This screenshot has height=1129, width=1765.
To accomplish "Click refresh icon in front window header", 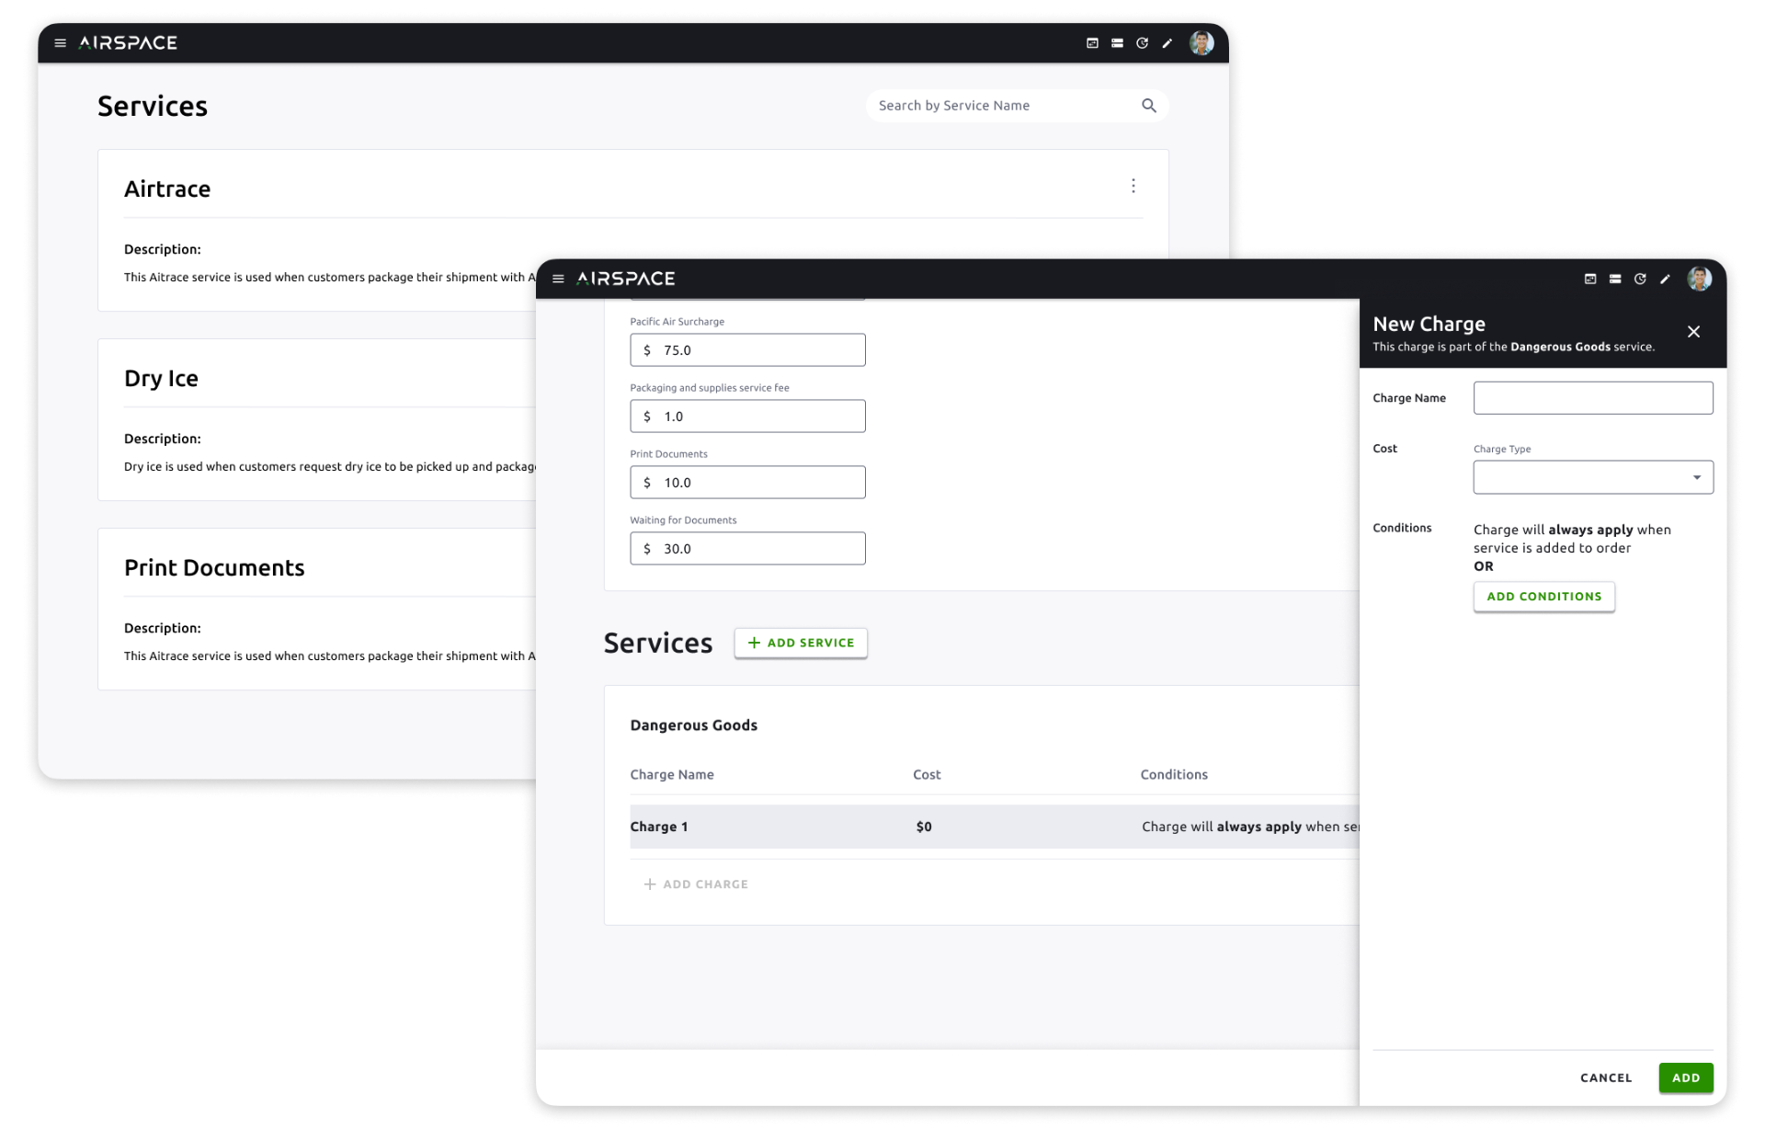I will coord(1640,279).
